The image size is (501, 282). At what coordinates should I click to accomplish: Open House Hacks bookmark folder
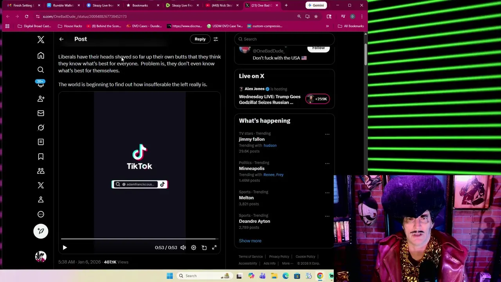(x=70, y=26)
